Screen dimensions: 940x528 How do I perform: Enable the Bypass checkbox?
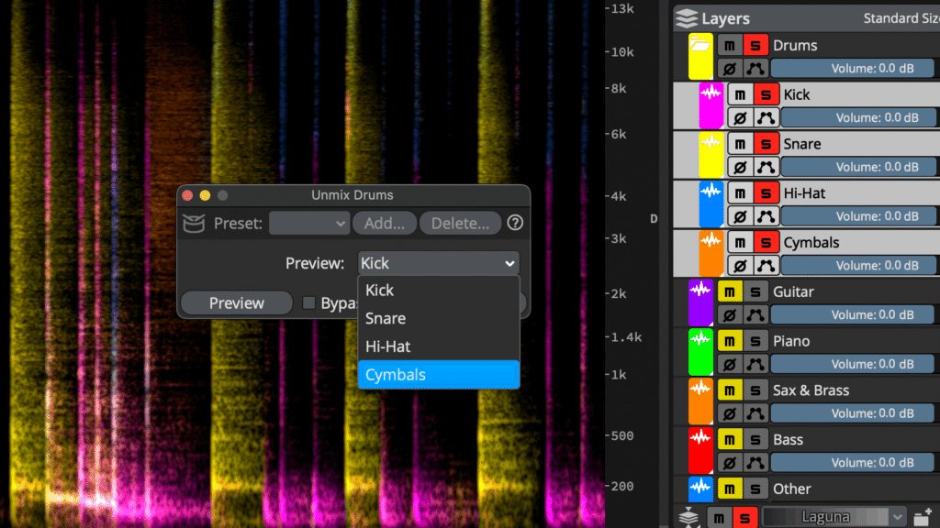pyautogui.click(x=309, y=303)
